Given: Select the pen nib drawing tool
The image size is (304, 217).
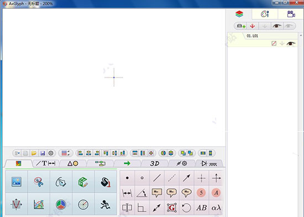Looking at the screenshot, I should tap(61, 182).
